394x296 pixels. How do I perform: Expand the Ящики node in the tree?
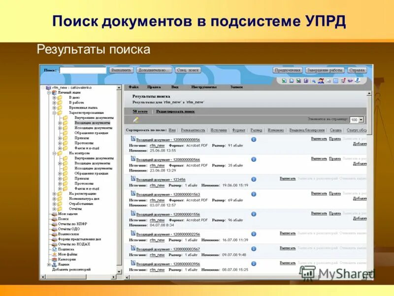[x=49, y=264]
